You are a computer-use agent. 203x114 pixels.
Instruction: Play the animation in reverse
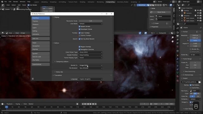tap(88, 104)
